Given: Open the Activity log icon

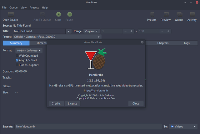Looking at the screenshot, I should [x=192, y=14].
